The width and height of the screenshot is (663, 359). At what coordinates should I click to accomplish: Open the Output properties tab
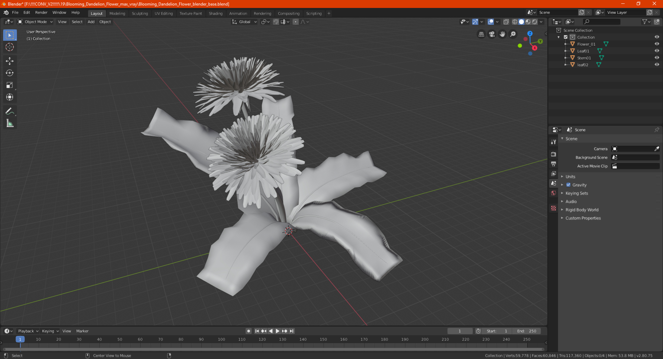554,164
